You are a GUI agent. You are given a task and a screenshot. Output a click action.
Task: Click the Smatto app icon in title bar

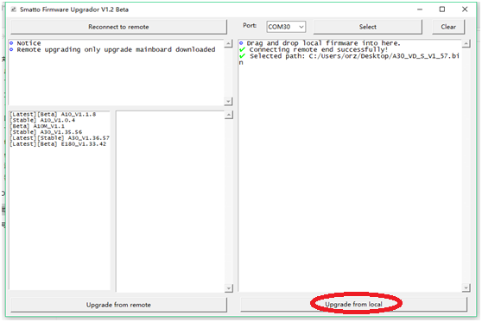[x=14, y=9]
